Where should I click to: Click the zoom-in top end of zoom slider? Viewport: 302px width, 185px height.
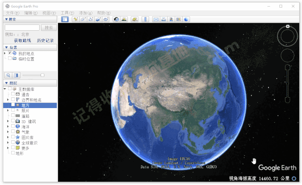click(x=287, y=67)
